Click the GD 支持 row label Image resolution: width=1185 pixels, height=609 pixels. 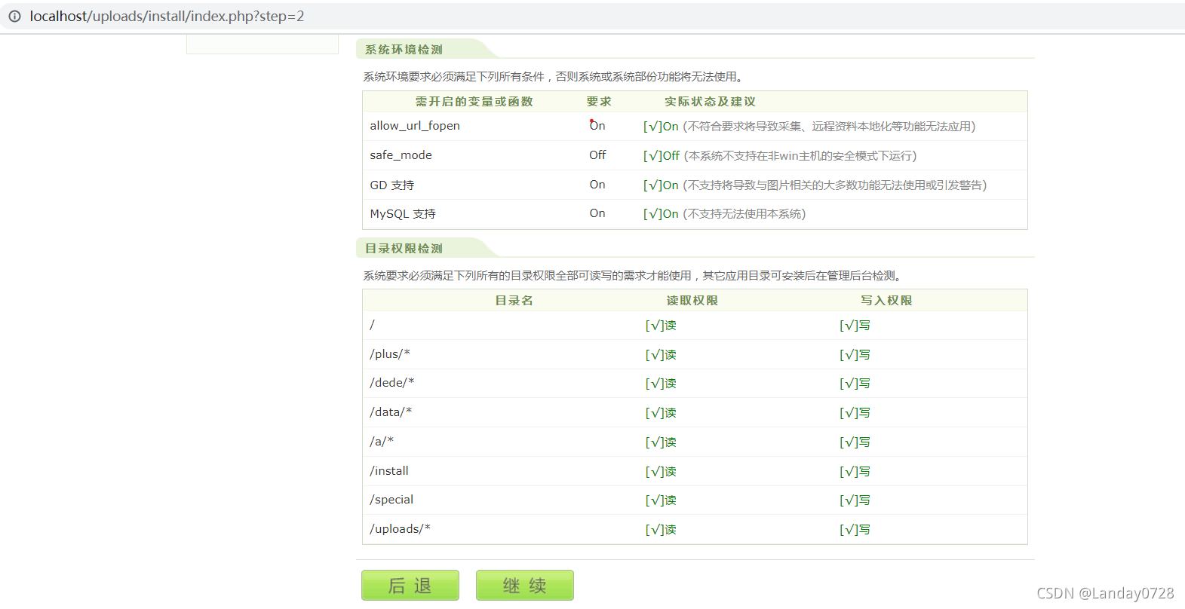[x=392, y=185]
